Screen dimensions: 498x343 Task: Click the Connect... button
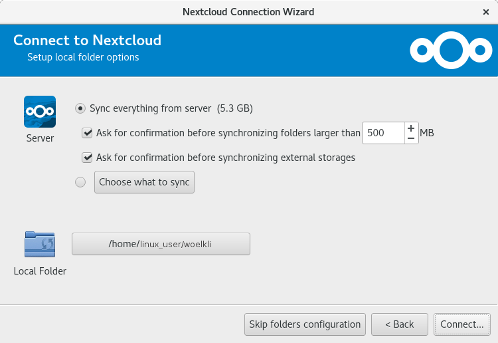click(x=461, y=324)
